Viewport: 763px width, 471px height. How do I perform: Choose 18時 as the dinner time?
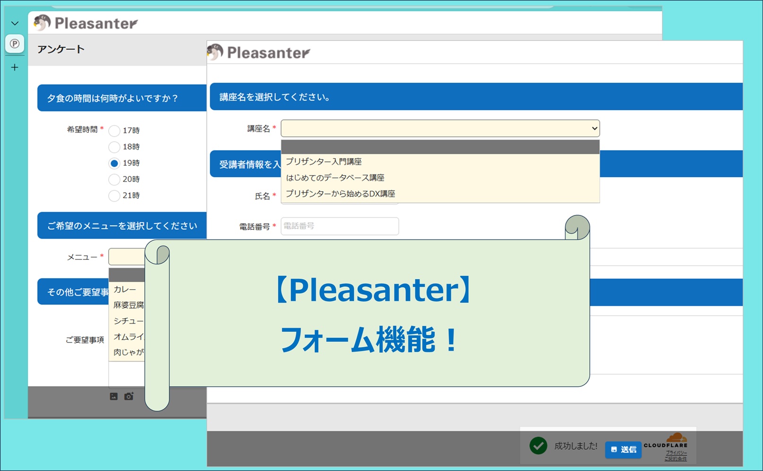point(114,147)
